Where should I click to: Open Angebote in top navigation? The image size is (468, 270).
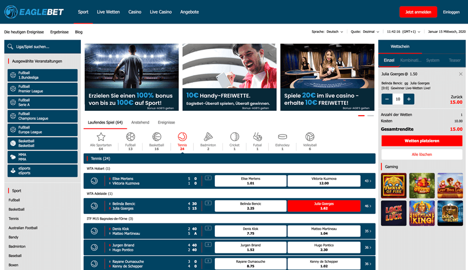(x=189, y=12)
